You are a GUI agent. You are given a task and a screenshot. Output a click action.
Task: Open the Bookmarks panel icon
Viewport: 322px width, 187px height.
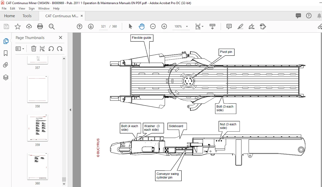tap(6, 53)
